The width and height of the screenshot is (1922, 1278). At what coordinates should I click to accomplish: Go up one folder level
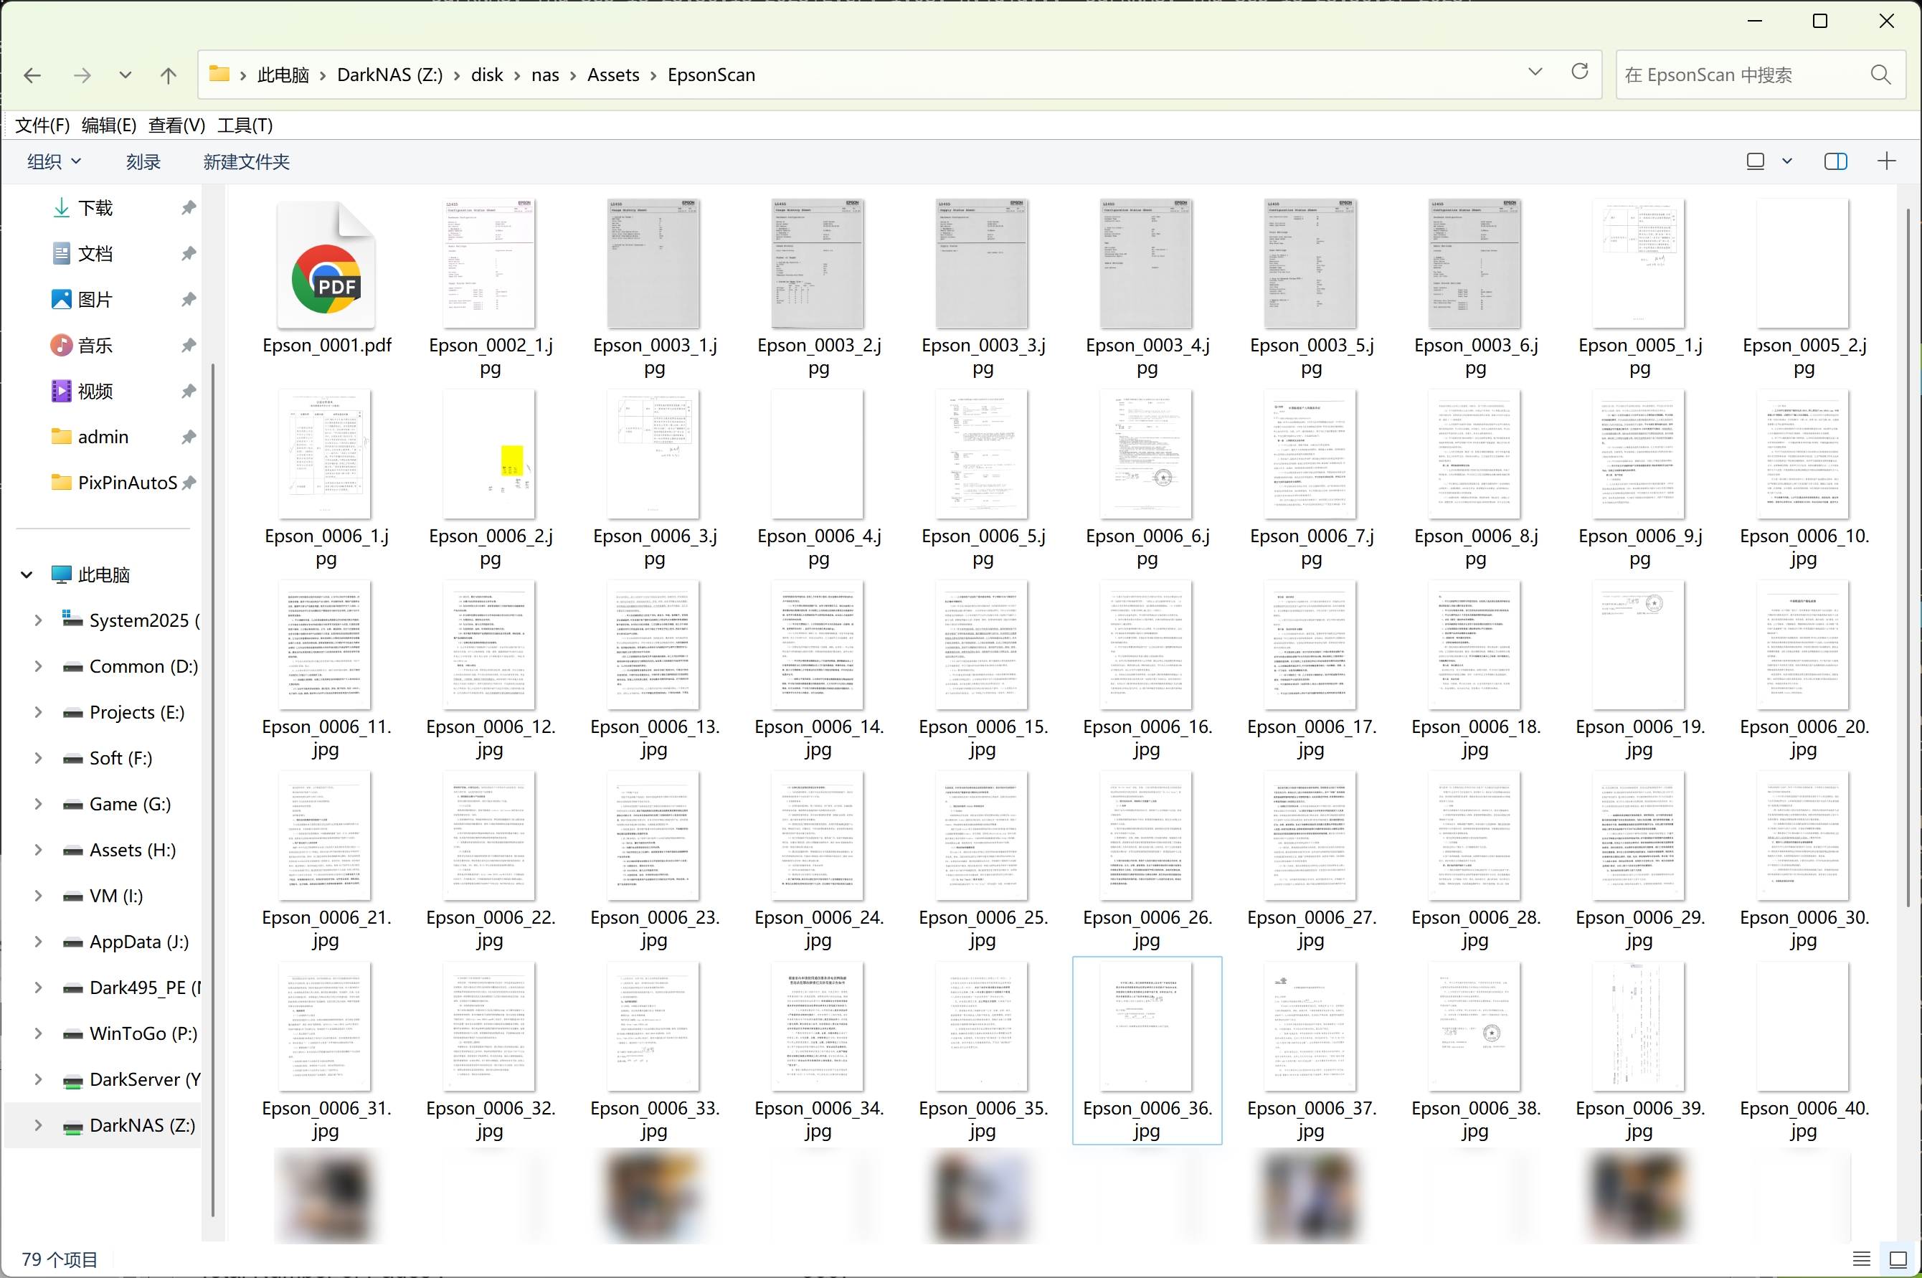(168, 76)
